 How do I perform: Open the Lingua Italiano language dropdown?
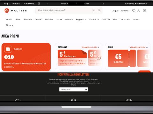click(x=121, y=11)
